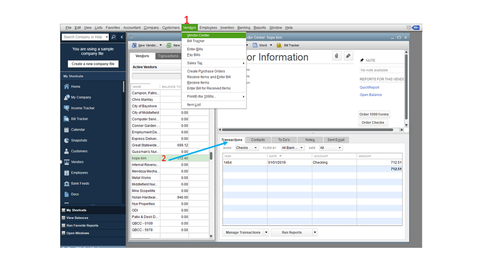Open Vendors shortcut in sidebar
Viewport: 483px width, 272px height.
point(77,162)
